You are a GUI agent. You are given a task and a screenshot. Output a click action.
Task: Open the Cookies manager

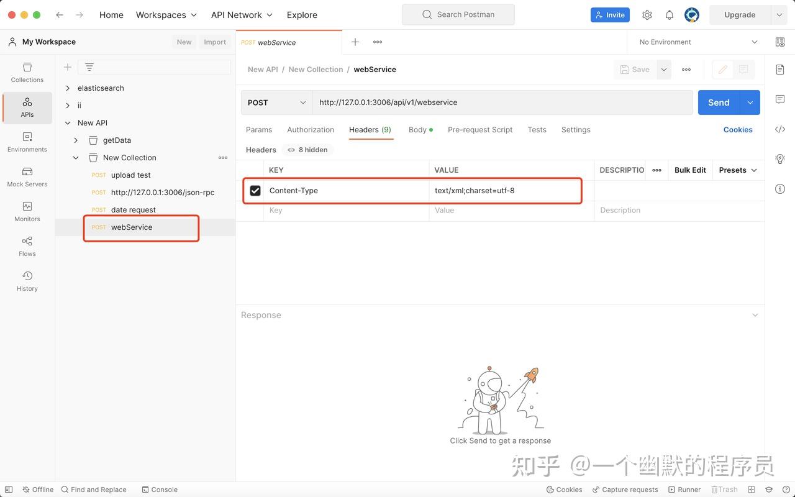pos(738,129)
